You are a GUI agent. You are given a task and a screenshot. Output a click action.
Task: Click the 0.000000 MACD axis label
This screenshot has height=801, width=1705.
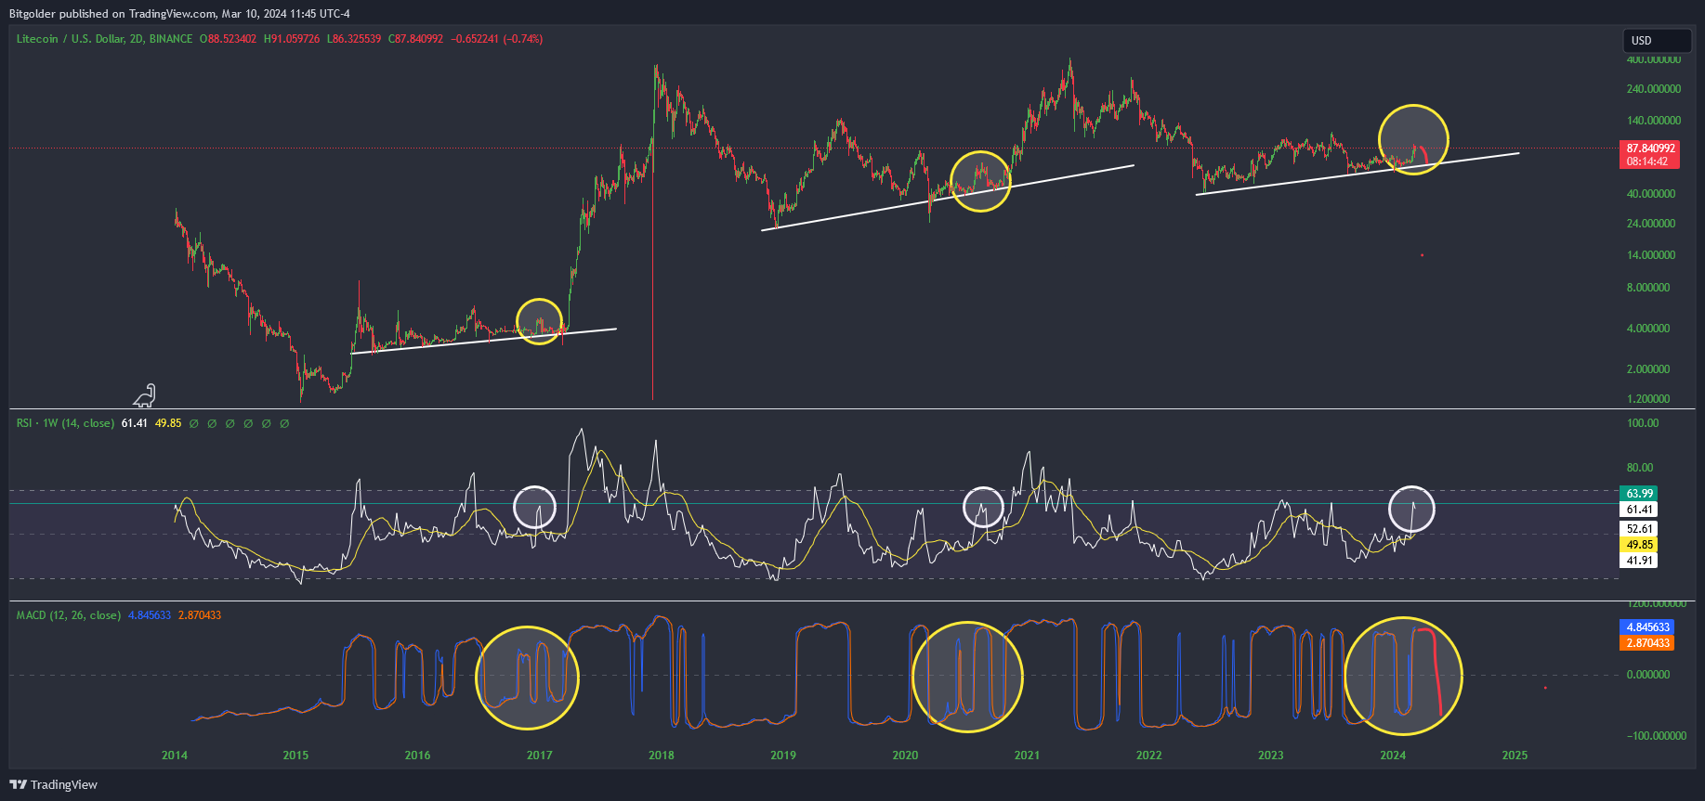point(1648,675)
